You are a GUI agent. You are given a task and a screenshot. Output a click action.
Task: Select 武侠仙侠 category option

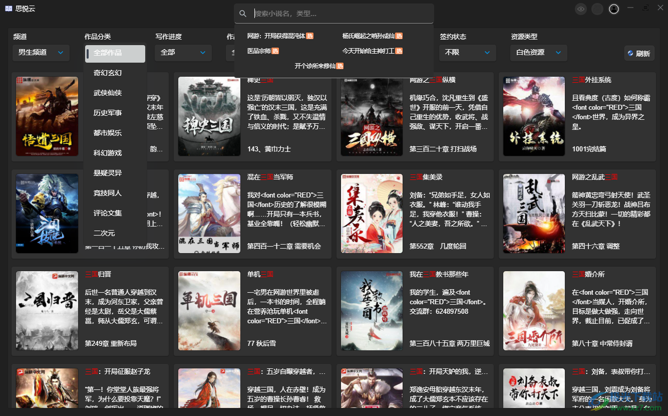(x=115, y=93)
